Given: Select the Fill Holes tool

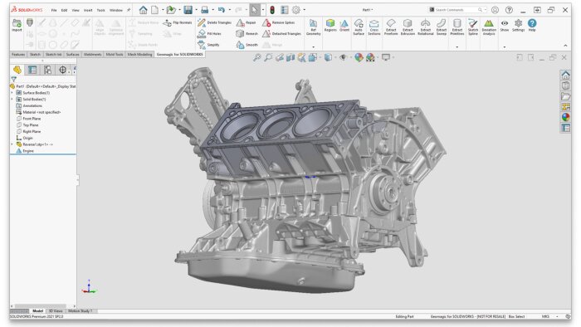Looking at the screenshot, I should coord(210,34).
